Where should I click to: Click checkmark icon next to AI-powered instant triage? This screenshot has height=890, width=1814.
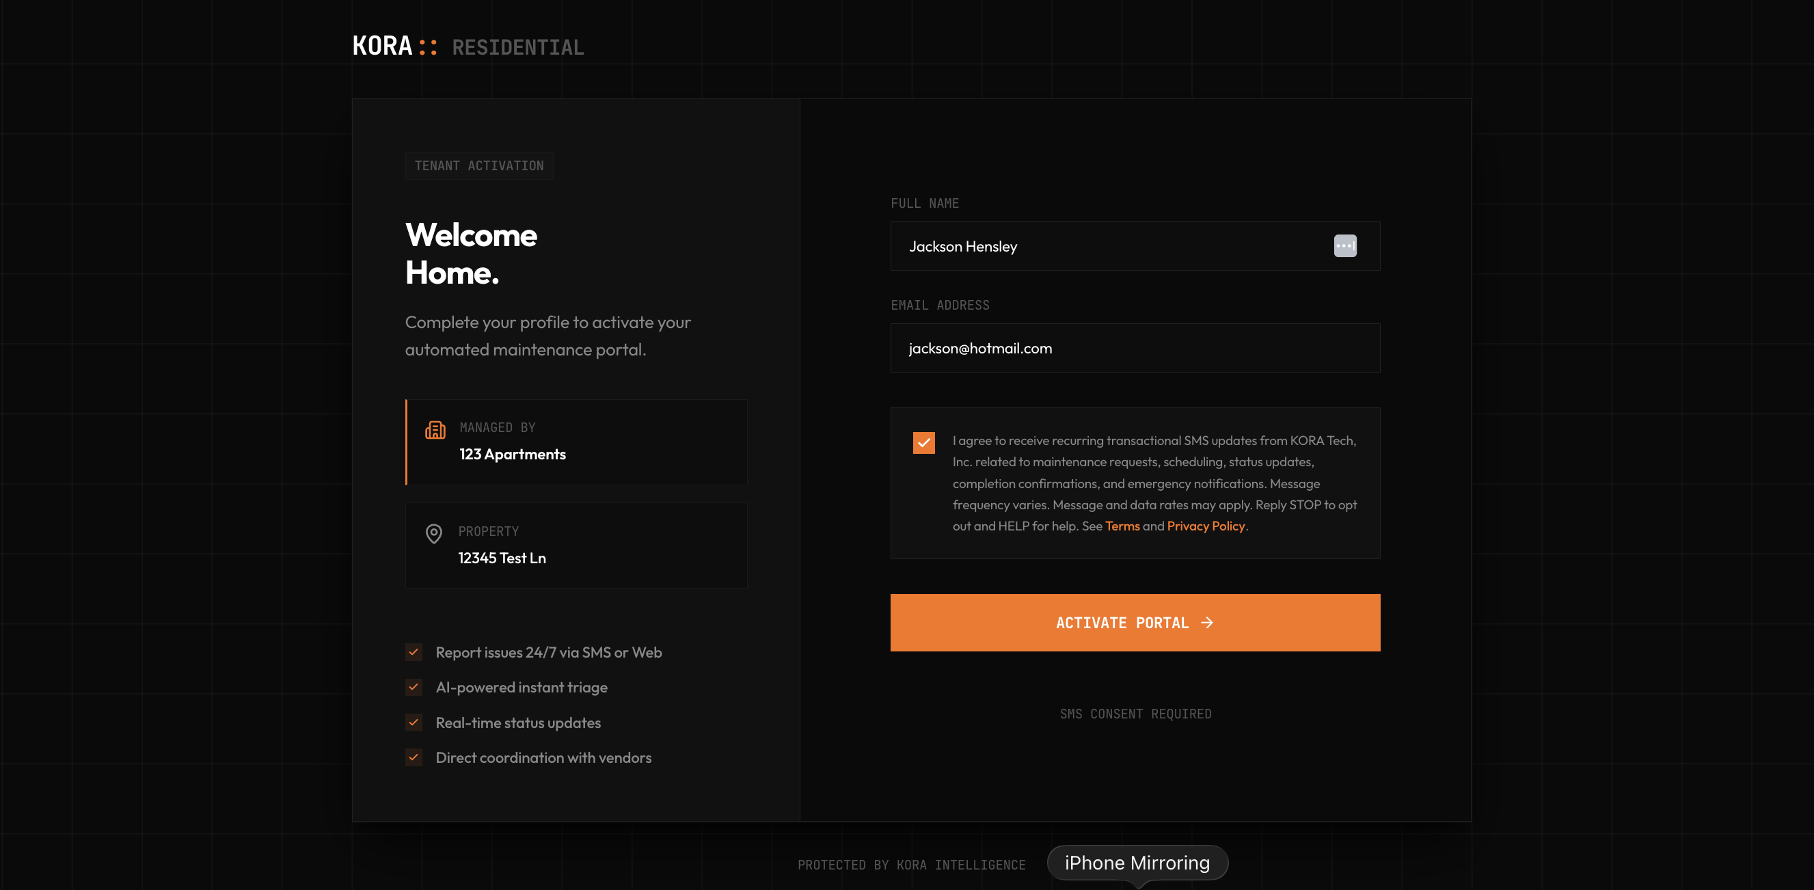[x=414, y=687]
